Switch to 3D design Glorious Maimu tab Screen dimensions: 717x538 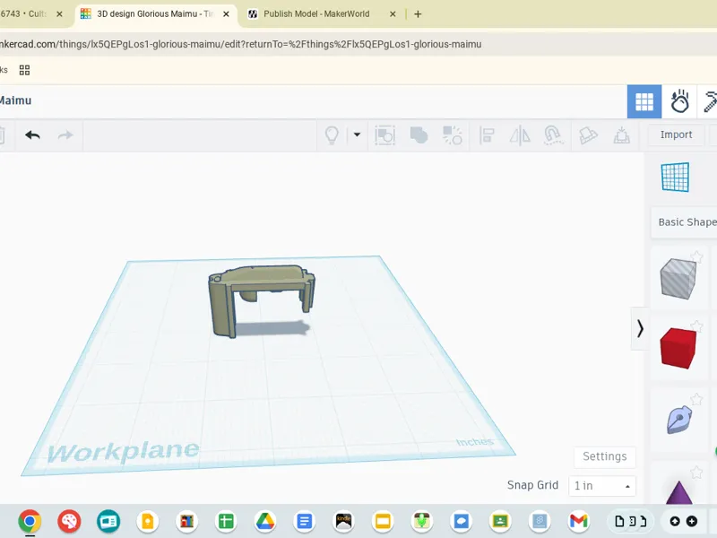[x=154, y=14]
